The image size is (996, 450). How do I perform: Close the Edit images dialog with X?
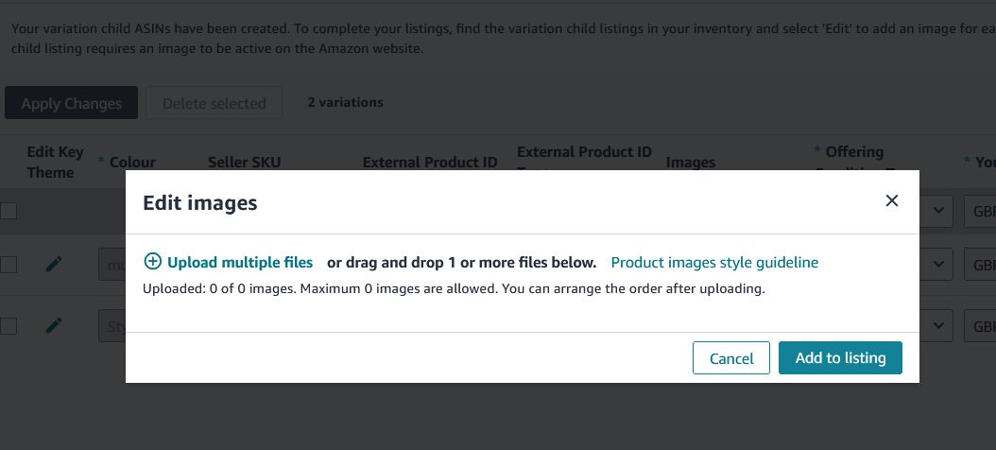pos(892,200)
